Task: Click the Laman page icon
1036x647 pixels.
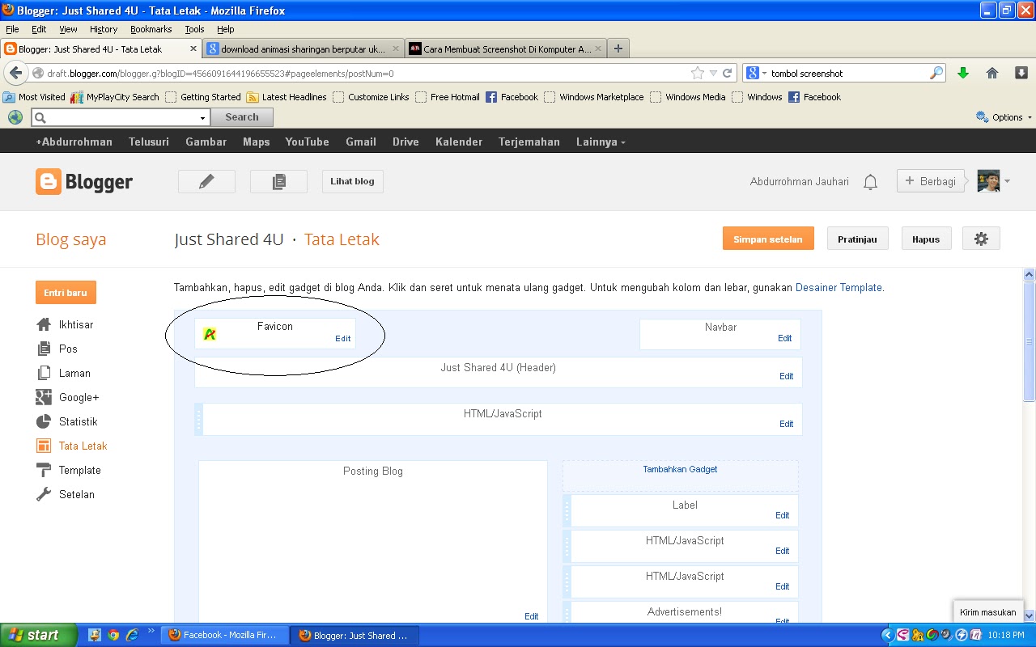Action: [44, 373]
